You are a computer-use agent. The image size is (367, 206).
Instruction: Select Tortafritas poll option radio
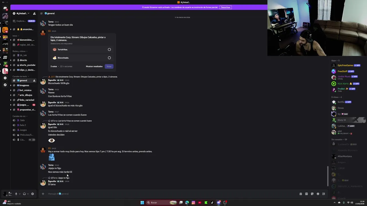pyautogui.click(x=109, y=49)
